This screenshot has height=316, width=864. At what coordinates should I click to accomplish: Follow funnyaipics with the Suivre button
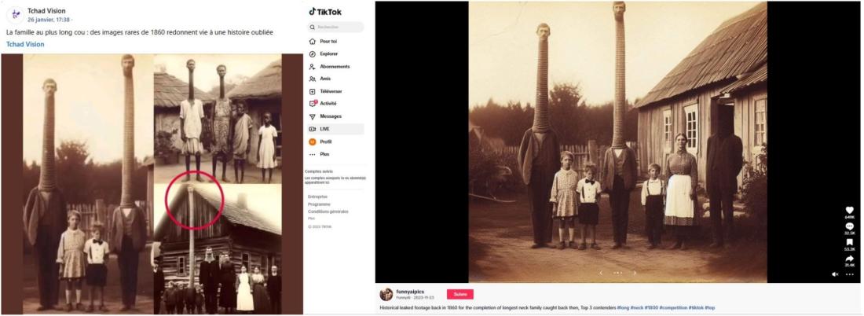click(459, 294)
